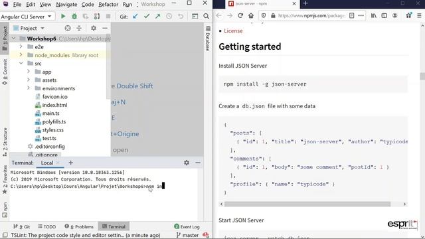Open Firefox library icon

click(x=373, y=16)
